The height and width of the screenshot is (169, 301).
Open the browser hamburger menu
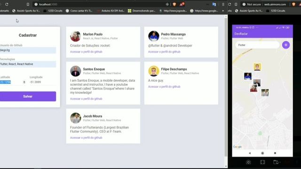coord(223,4)
